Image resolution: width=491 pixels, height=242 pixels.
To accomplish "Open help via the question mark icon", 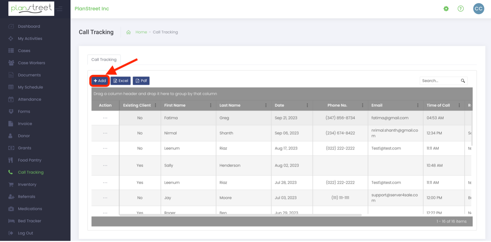I will pos(461,9).
